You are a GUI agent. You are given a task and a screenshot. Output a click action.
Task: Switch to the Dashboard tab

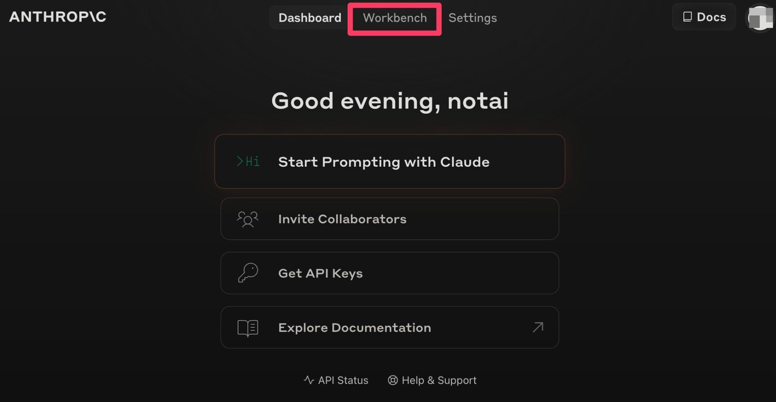(310, 18)
